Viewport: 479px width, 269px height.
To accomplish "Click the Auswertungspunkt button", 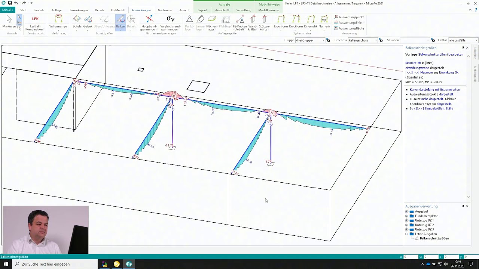I will coord(349,17).
